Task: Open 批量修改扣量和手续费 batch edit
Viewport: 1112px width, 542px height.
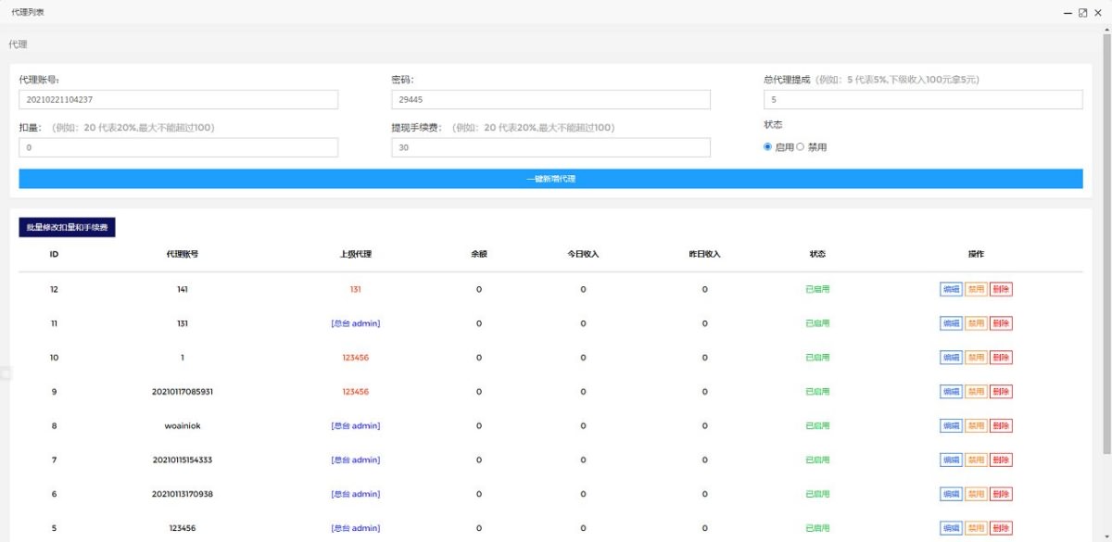Action: [67, 227]
